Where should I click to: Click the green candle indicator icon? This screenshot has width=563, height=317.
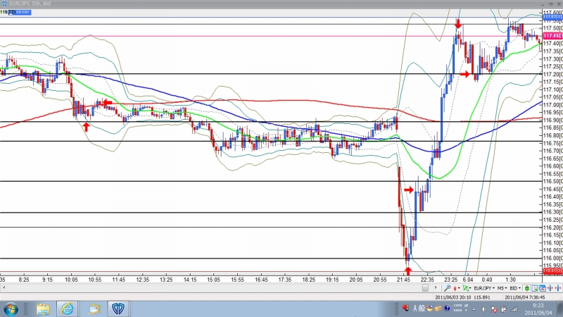coord(526,288)
